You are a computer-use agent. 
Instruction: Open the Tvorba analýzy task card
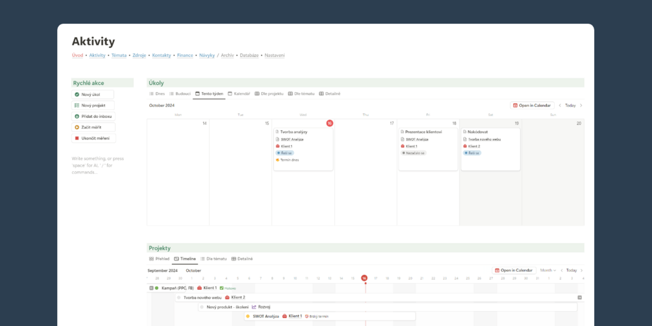click(x=303, y=149)
